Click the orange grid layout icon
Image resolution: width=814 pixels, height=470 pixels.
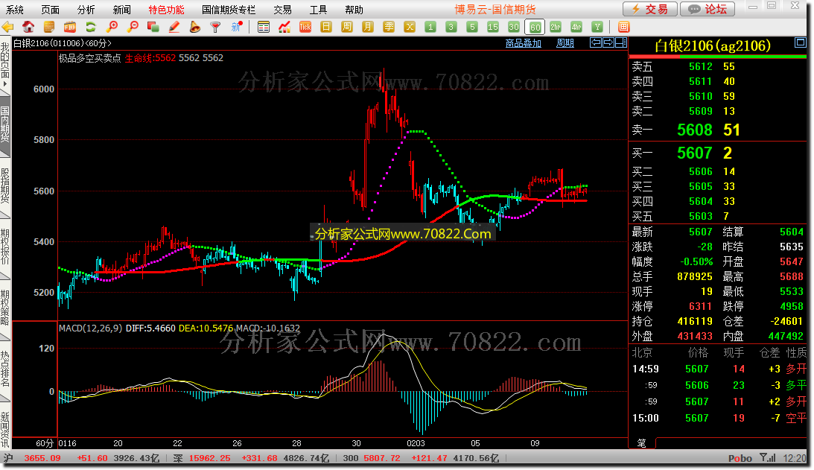tap(623, 27)
